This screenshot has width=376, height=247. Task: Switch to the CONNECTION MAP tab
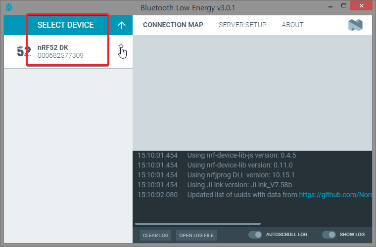pyautogui.click(x=173, y=25)
